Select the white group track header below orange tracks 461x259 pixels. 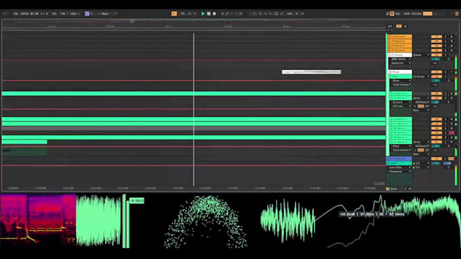coord(400,55)
